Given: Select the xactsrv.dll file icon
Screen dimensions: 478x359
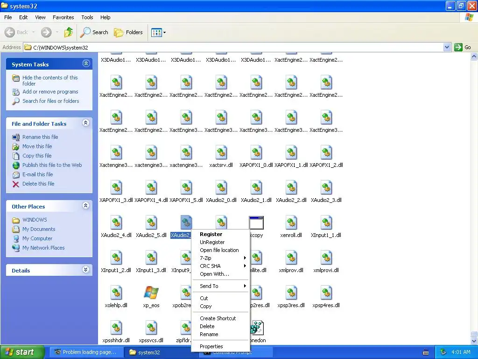Looking at the screenshot, I should coord(221,152).
